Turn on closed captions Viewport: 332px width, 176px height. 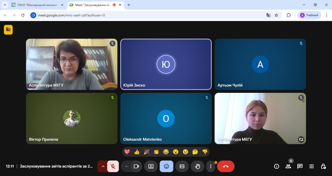(182, 166)
